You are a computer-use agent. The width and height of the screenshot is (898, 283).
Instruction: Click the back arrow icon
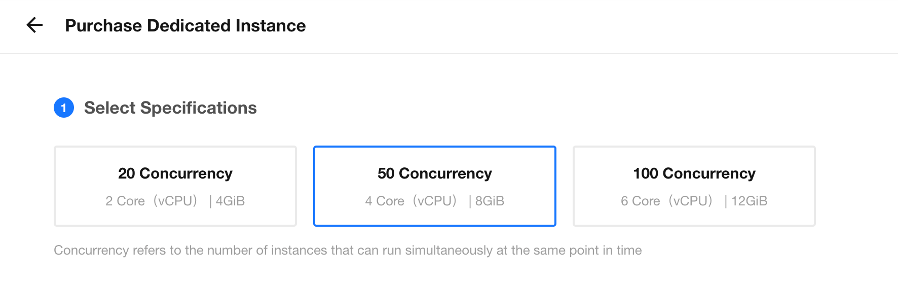pos(34,25)
